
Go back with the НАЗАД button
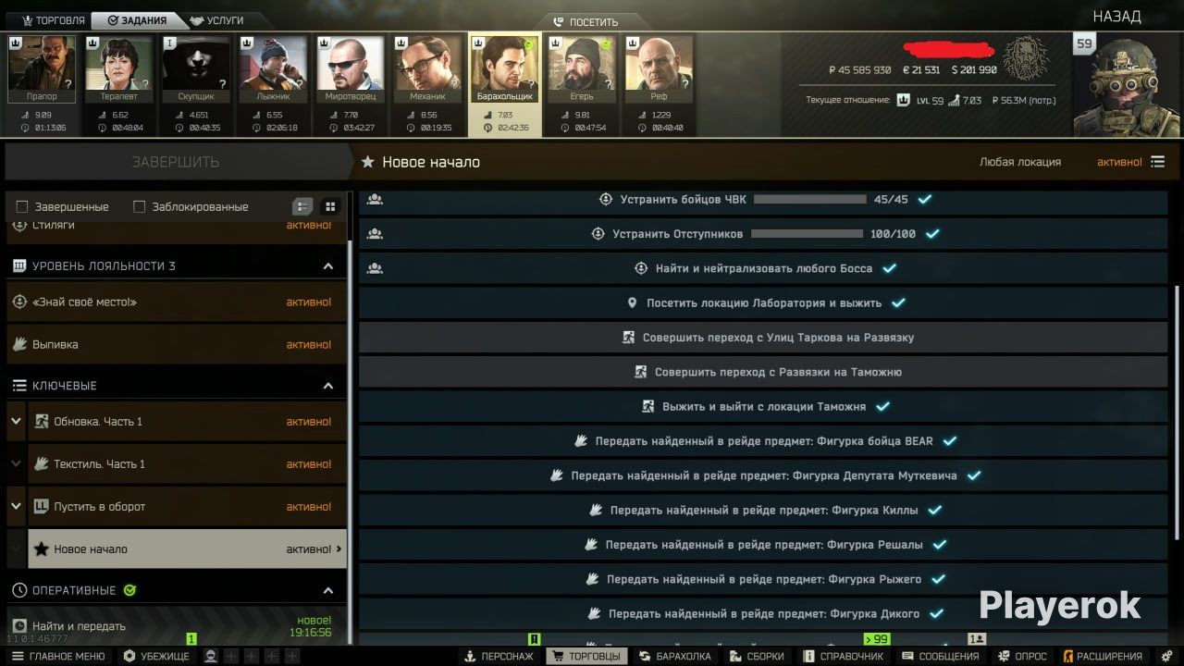point(1116,17)
